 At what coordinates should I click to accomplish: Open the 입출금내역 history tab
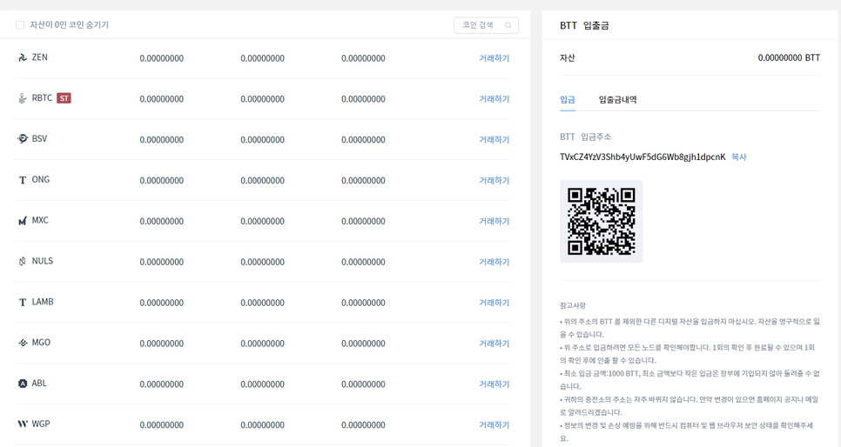tap(617, 99)
